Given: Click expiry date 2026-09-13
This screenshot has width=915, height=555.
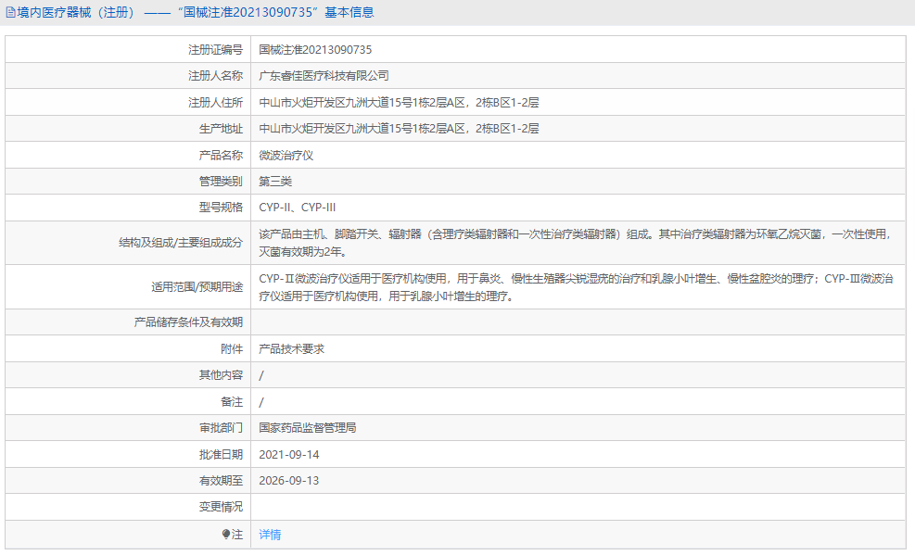Looking at the screenshot, I should pos(289,481).
